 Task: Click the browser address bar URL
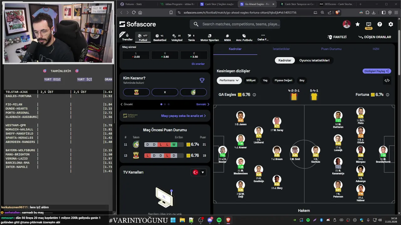click(240, 12)
